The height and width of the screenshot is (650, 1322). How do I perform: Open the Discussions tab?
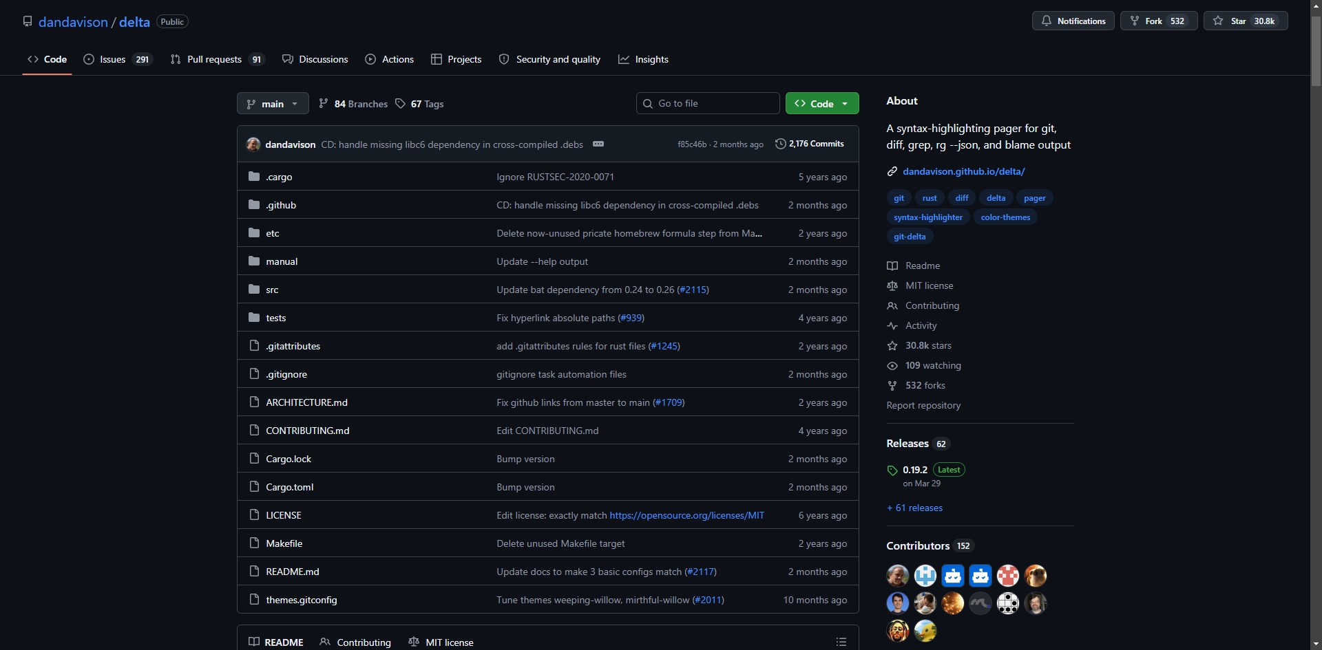click(315, 59)
